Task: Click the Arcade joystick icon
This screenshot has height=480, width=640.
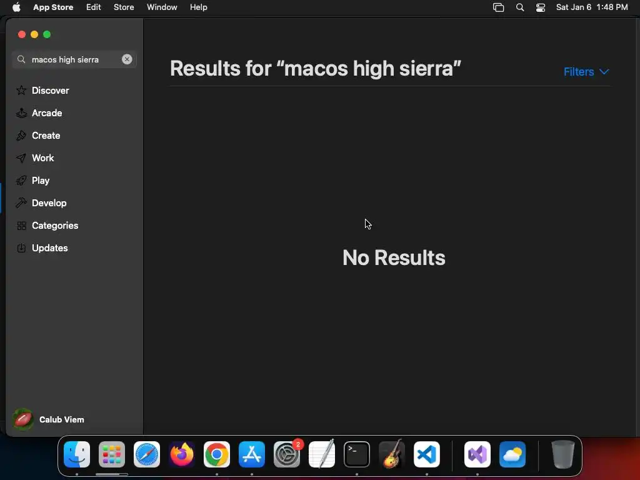Action: tap(21, 112)
